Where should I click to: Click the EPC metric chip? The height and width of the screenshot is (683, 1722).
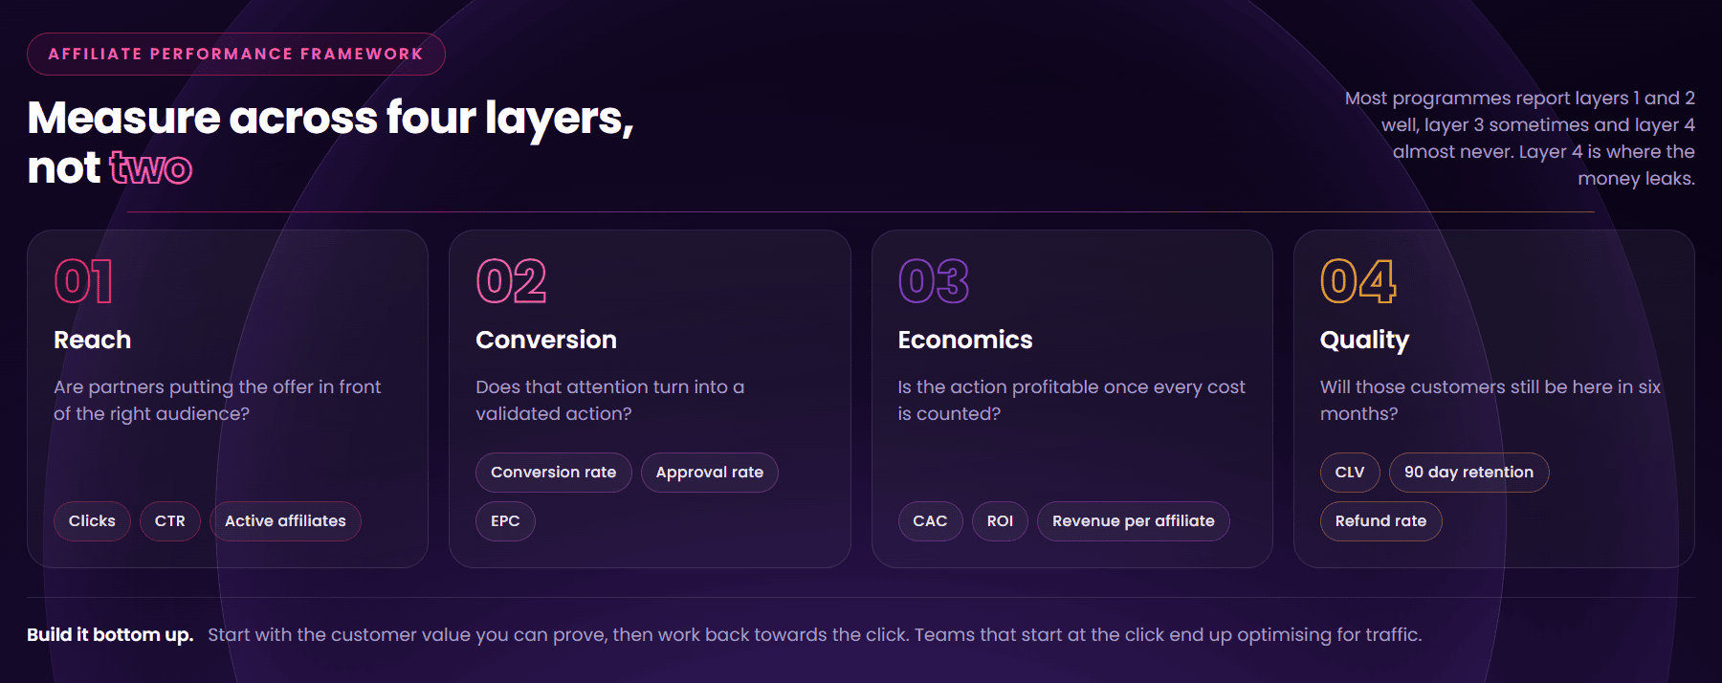pyautogui.click(x=505, y=521)
